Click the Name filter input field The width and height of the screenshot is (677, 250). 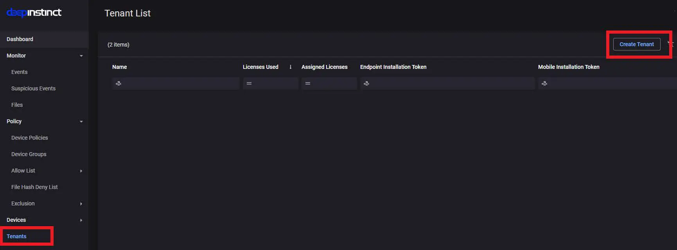180,83
